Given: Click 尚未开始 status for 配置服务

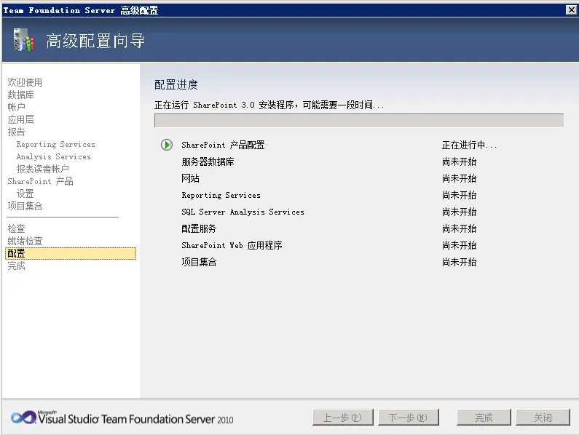Looking at the screenshot, I should (459, 228).
